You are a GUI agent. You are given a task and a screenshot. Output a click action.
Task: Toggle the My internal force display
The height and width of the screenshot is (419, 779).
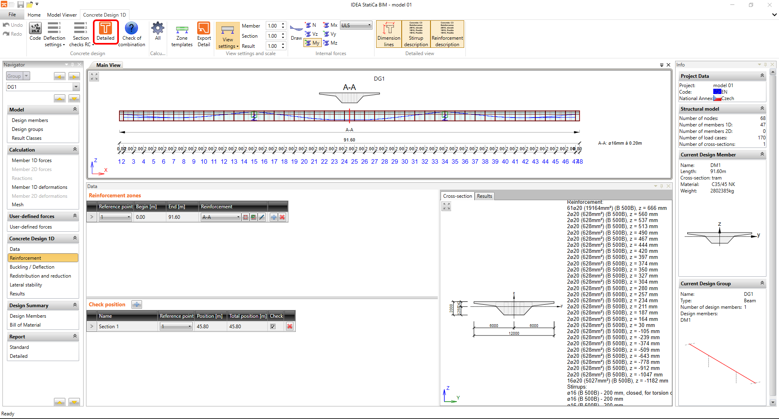tap(312, 43)
